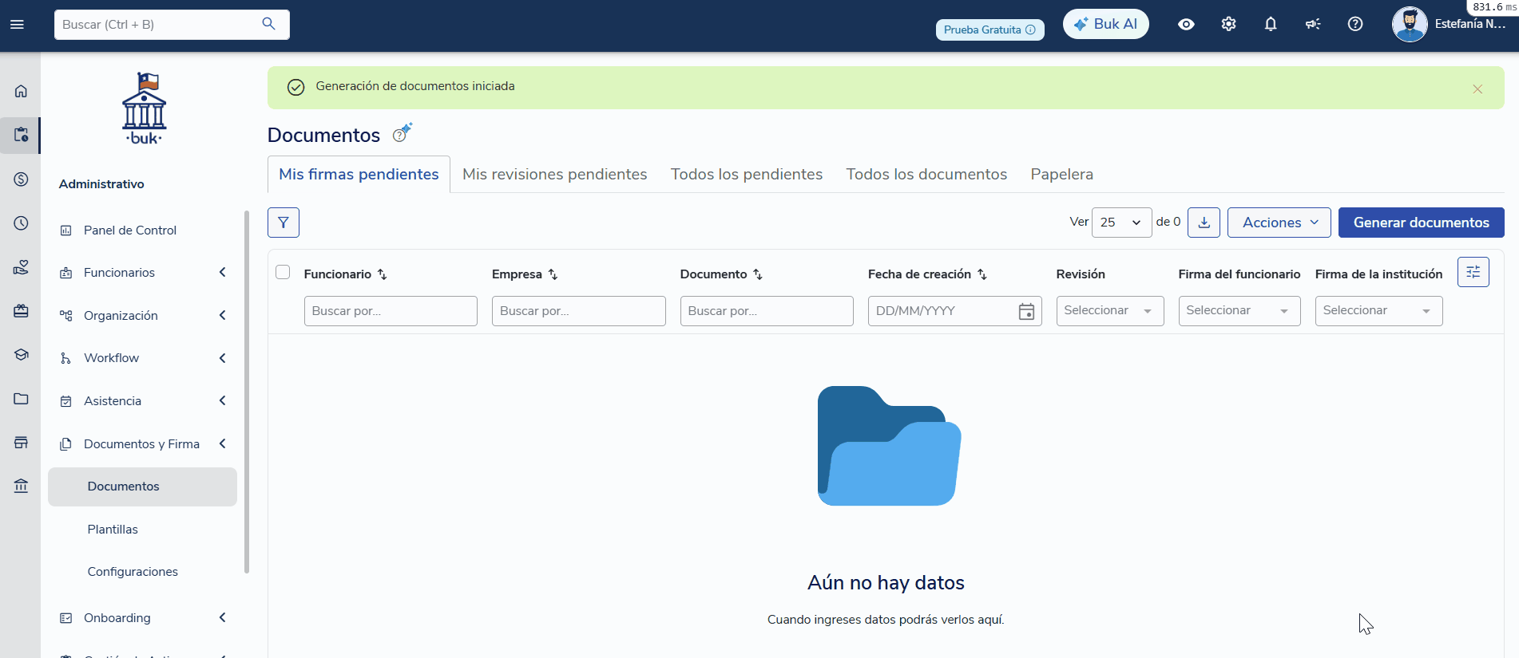The width and height of the screenshot is (1519, 658).
Task: Open the Papelera tab
Action: [x=1061, y=174]
